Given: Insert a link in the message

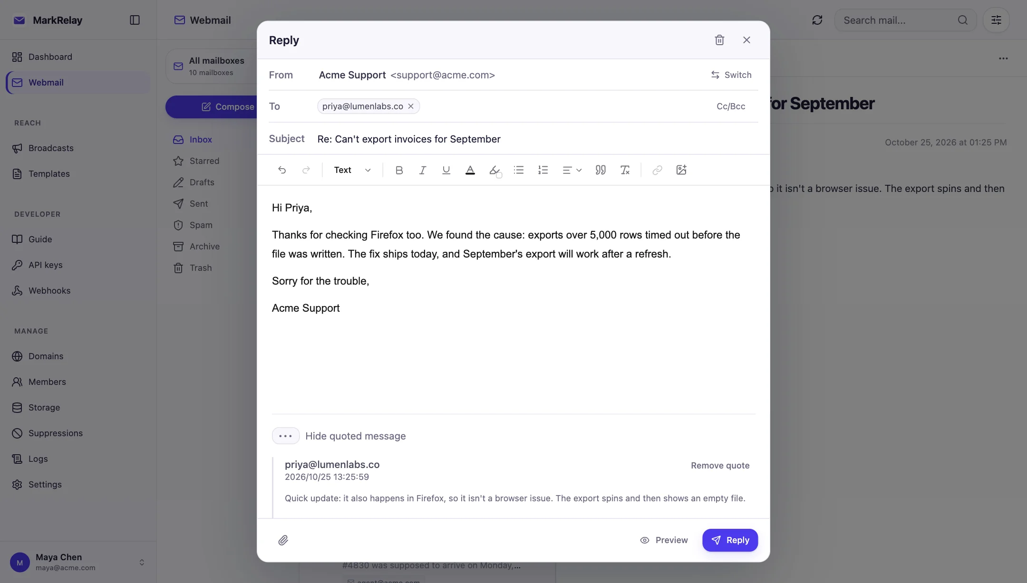Looking at the screenshot, I should (657, 170).
